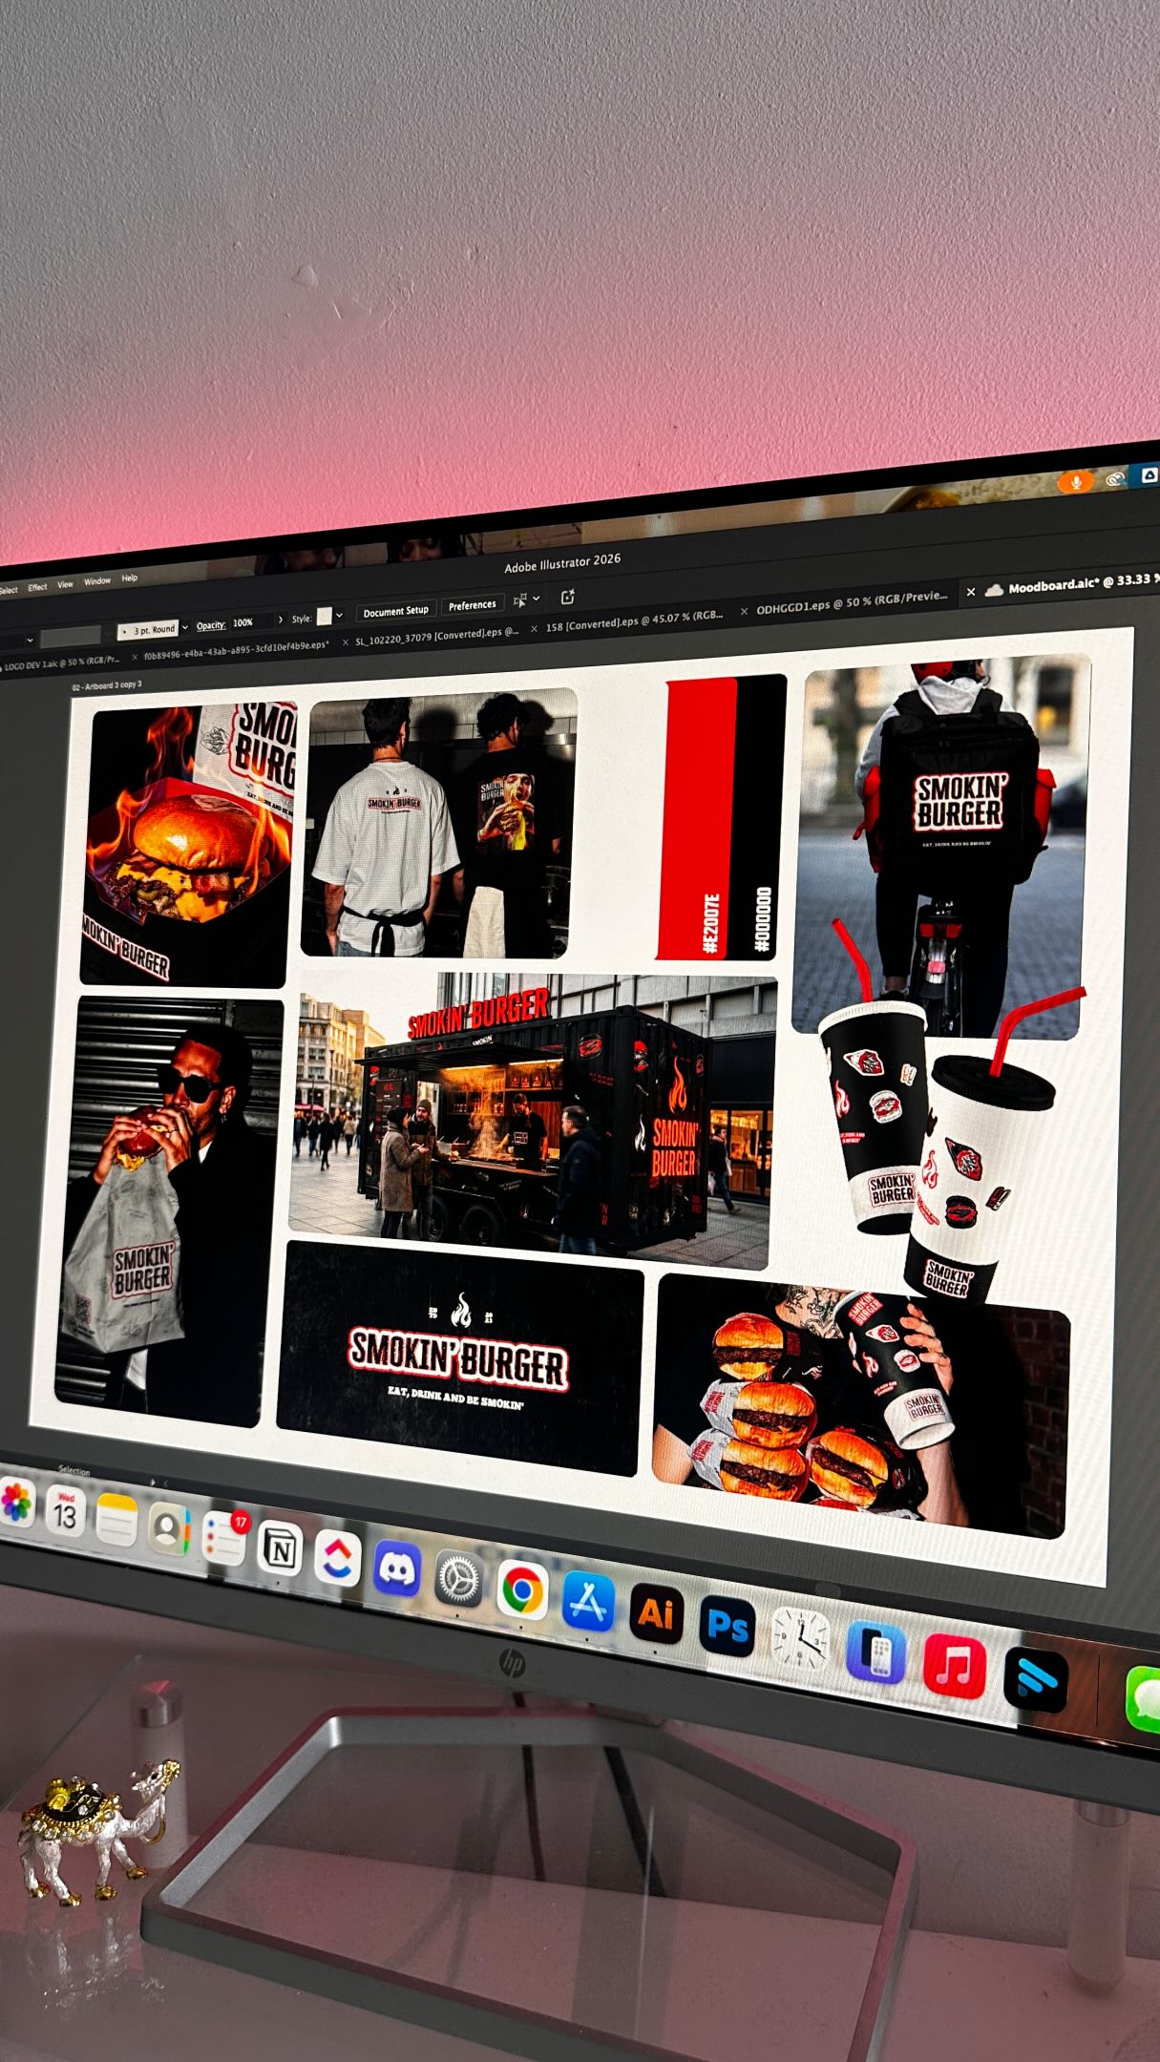
Task: Click the Style swatch in control bar
Action: [325, 617]
